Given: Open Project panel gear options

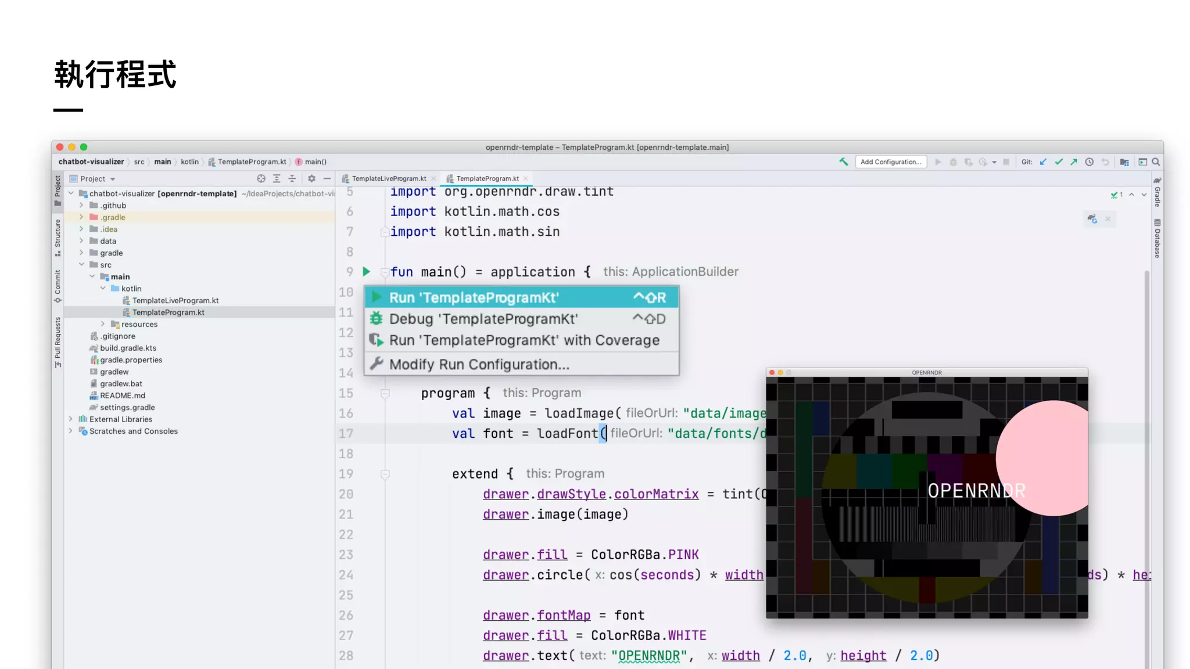Looking at the screenshot, I should 311,179.
